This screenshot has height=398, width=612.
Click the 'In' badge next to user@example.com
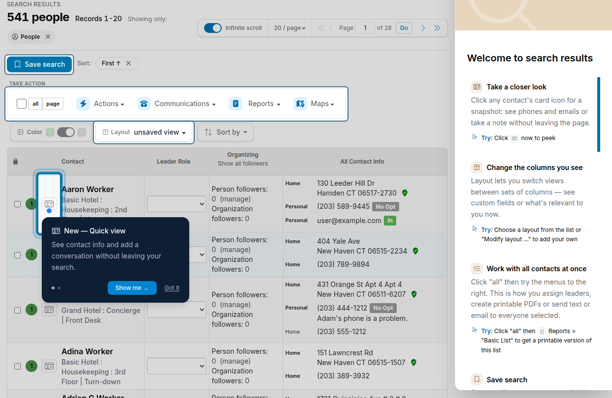(x=390, y=221)
